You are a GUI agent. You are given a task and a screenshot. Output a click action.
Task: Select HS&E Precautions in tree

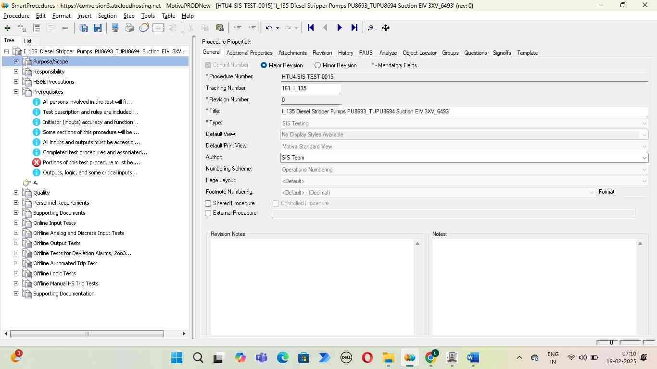(x=53, y=82)
